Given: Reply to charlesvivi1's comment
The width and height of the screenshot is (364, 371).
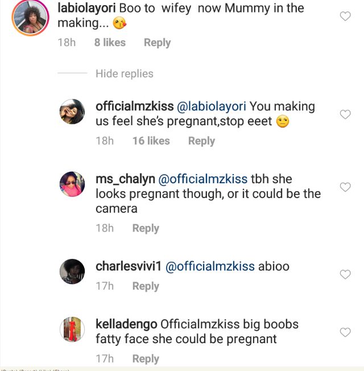Looking at the screenshot, I should tap(146, 286).
